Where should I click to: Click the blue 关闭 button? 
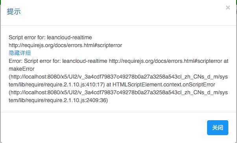point(217,127)
